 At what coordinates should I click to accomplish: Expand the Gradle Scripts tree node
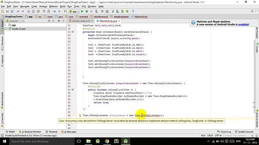pos(6,29)
